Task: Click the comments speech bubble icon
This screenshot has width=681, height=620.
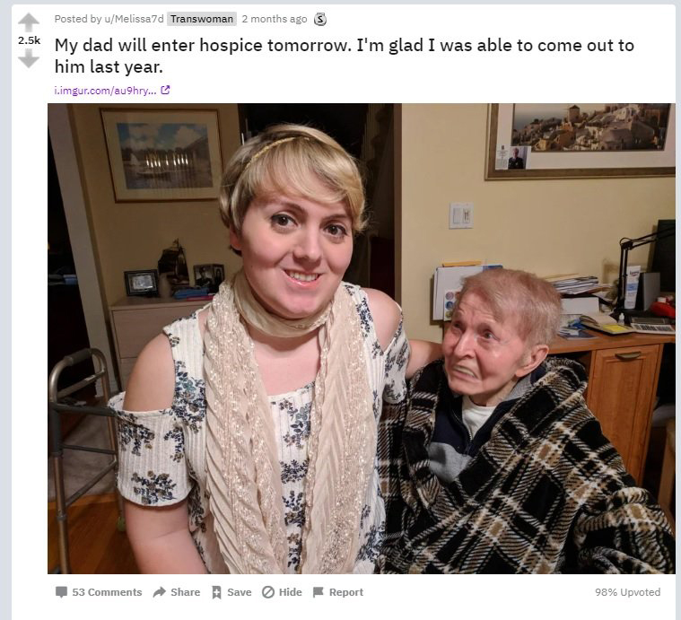Action: pyautogui.click(x=61, y=592)
